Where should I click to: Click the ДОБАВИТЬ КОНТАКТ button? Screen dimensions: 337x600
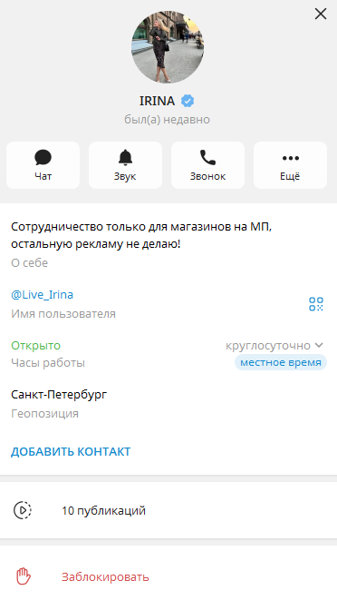point(71,451)
